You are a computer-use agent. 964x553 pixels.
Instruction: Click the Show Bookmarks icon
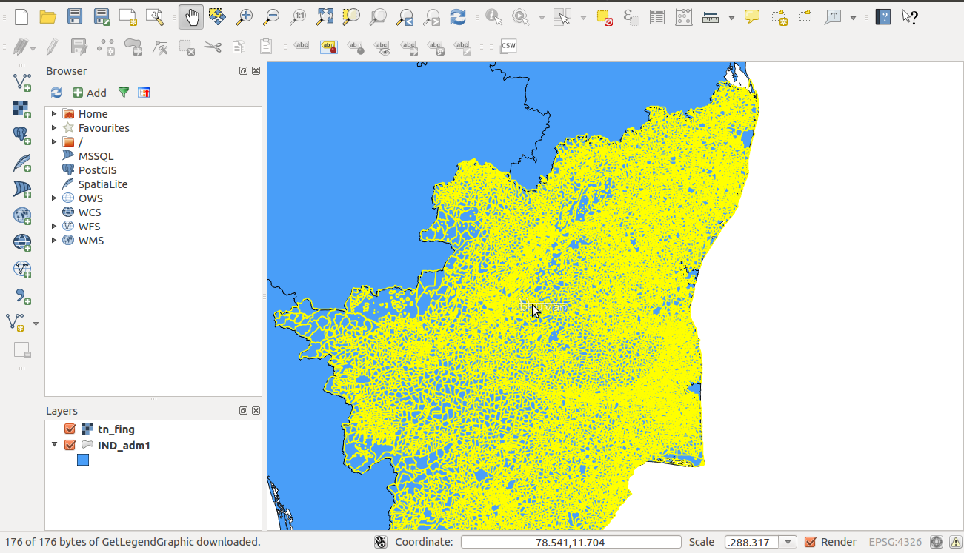pyautogui.click(x=805, y=16)
